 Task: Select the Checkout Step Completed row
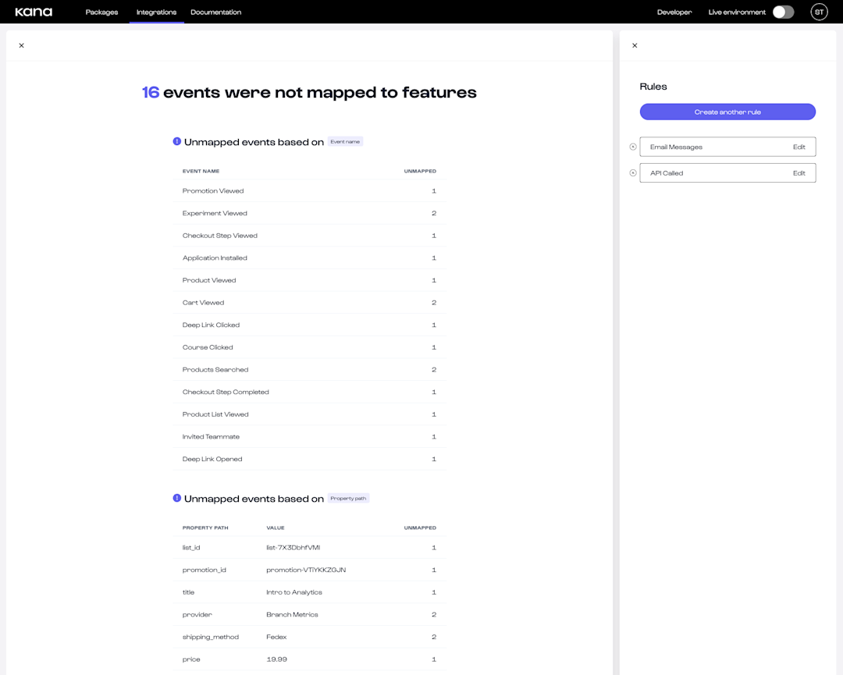click(x=310, y=392)
